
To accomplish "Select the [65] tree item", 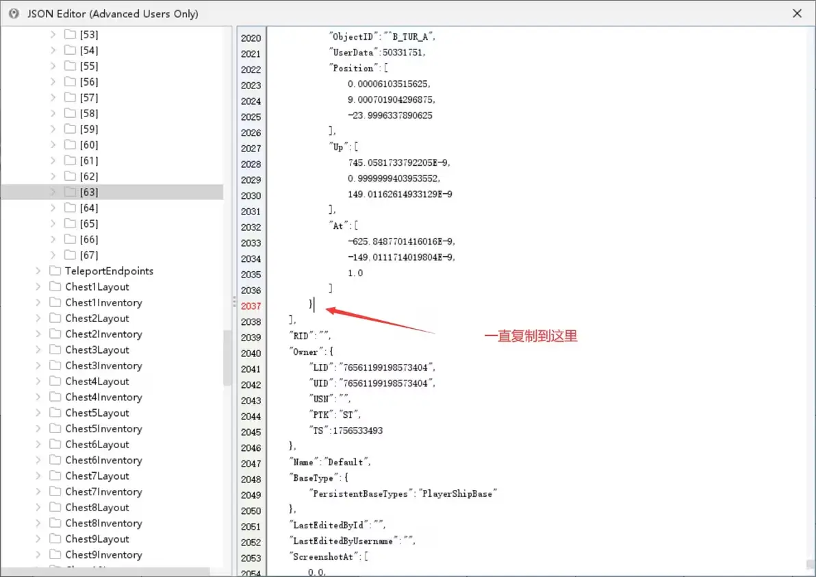I will click(x=89, y=223).
